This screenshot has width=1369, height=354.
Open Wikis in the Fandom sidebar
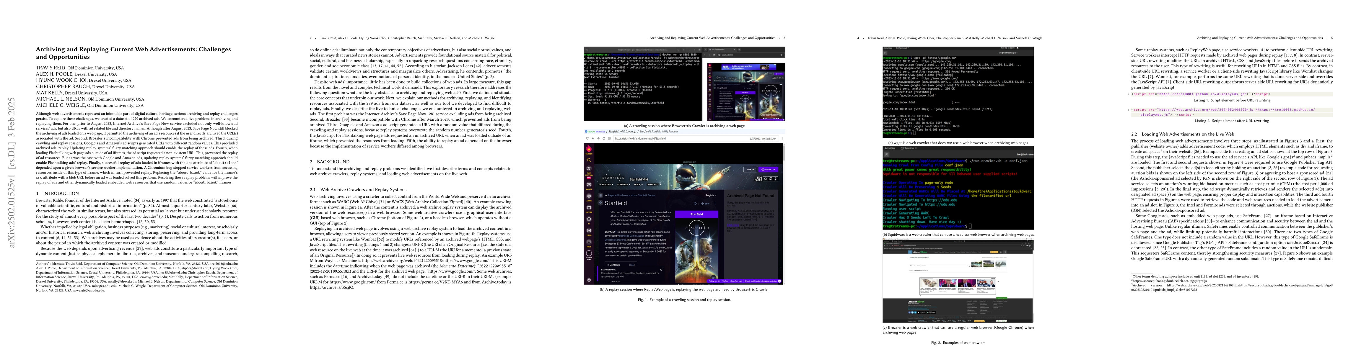tap(589, 243)
